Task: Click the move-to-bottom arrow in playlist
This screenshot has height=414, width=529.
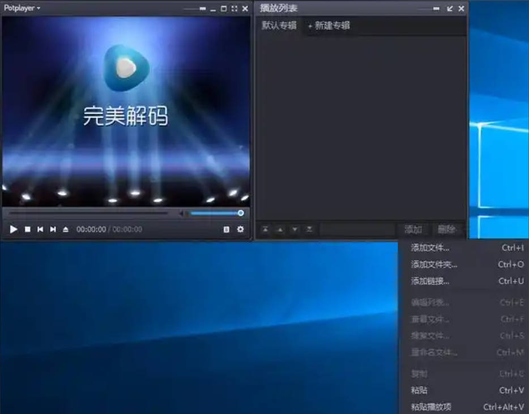Action: pos(308,229)
